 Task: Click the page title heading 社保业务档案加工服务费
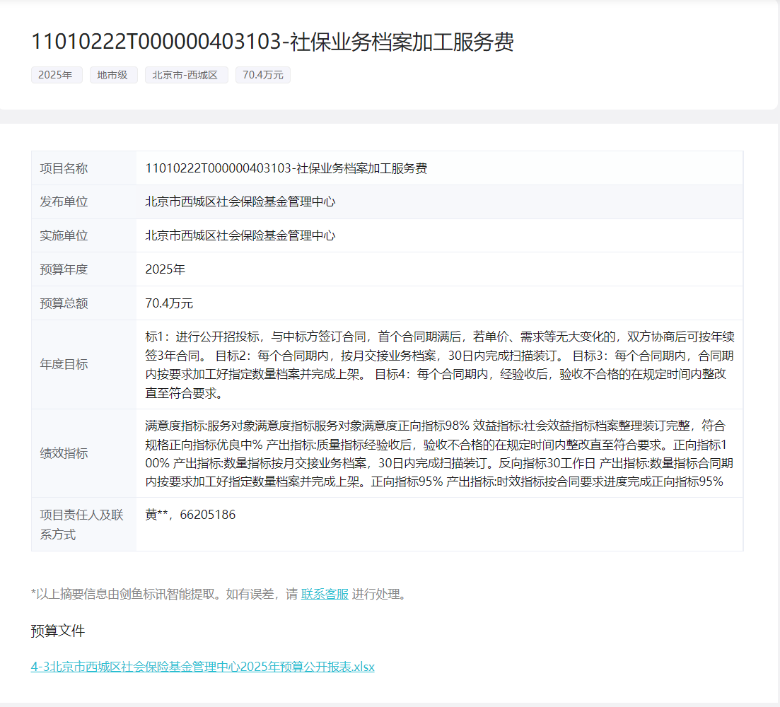click(x=272, y=42)
